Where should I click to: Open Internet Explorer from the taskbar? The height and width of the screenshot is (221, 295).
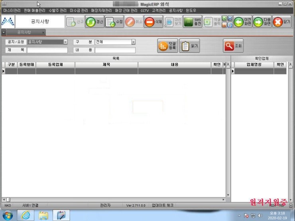coord(26,215)
